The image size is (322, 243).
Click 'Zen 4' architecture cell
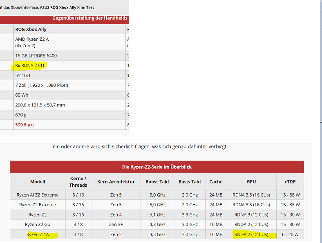tap(116, 215)
